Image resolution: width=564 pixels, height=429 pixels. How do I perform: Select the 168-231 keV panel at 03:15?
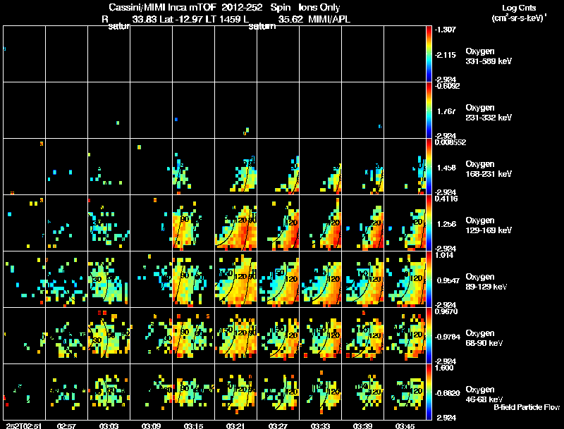click(x=193, y=167)
